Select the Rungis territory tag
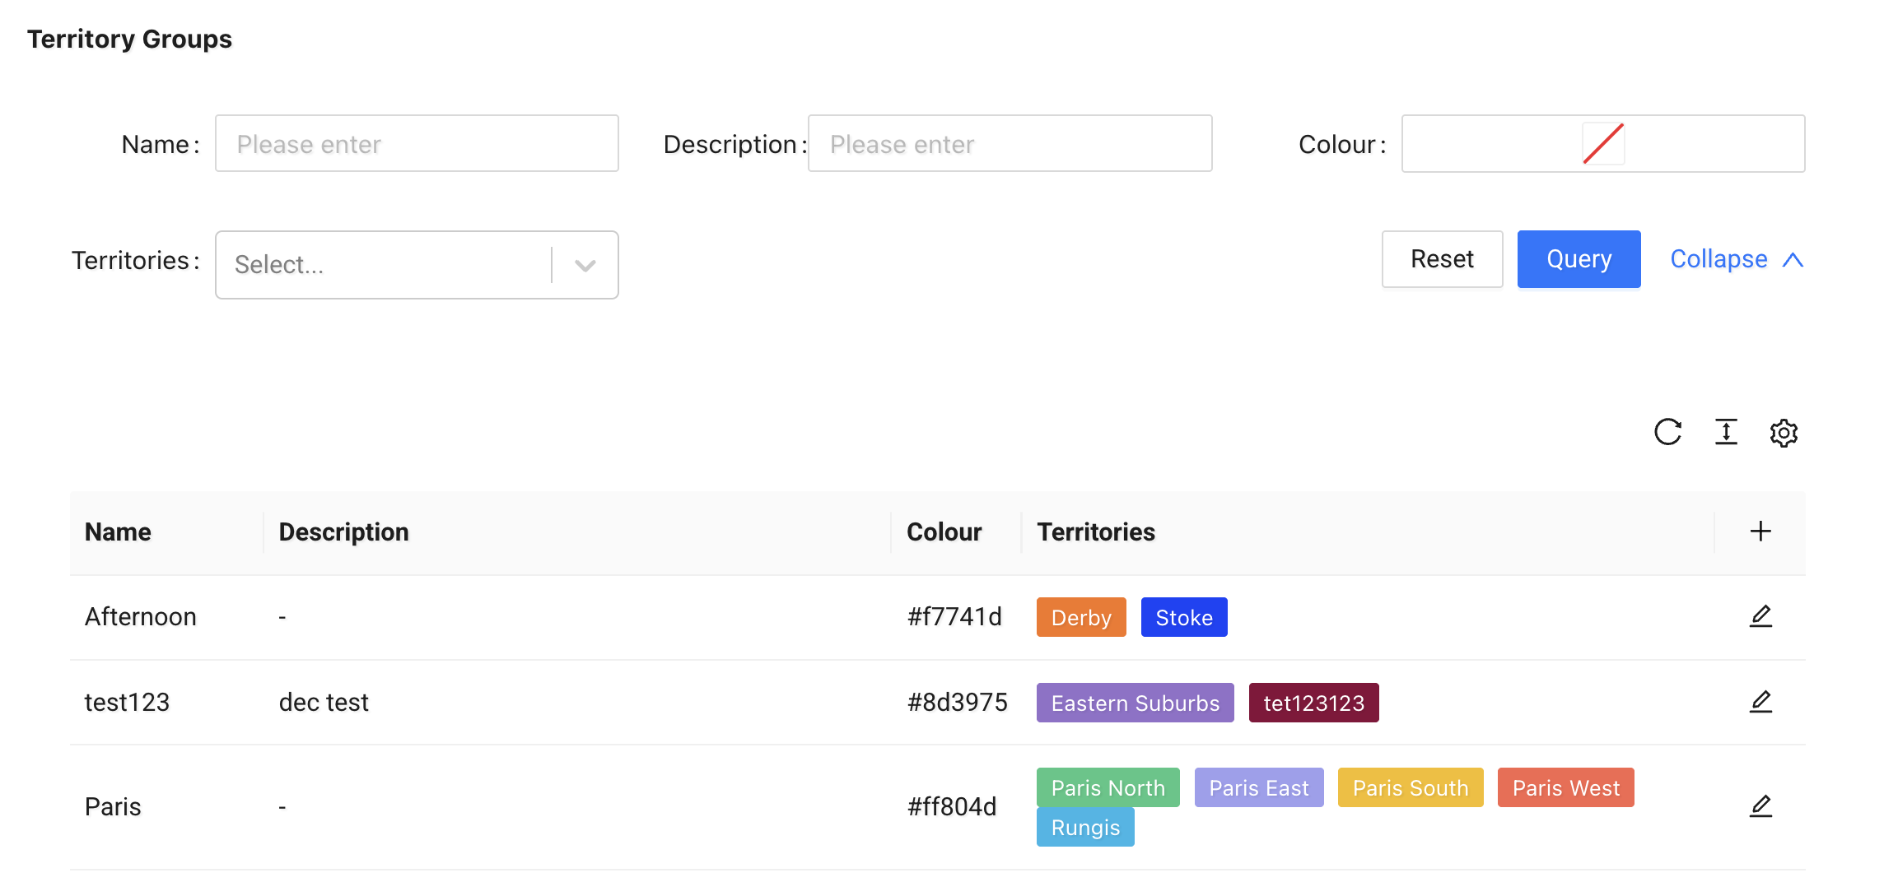This screenshot has width=1884, height=882. point(1084,827)
